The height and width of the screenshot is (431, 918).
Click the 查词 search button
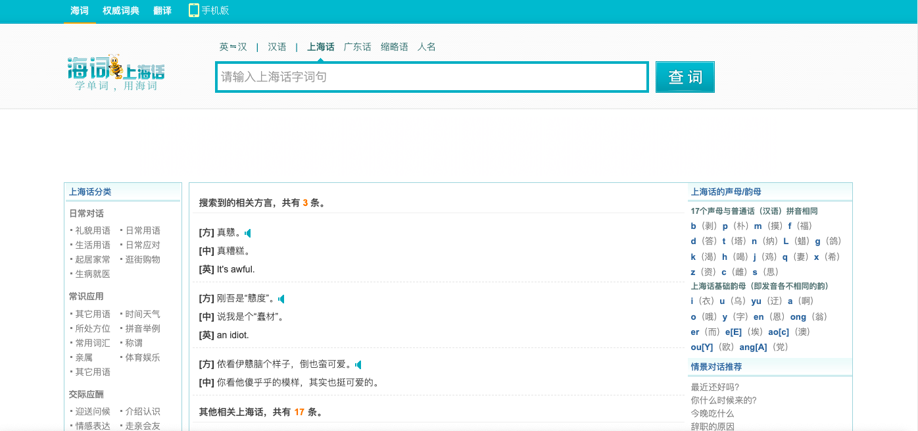(x=685, y=77)
